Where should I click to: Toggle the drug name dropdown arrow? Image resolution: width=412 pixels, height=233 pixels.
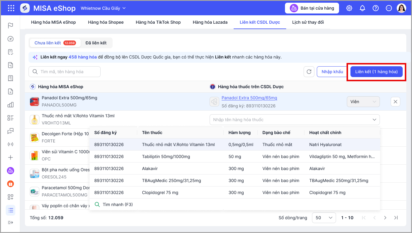[x=374, y=120]
